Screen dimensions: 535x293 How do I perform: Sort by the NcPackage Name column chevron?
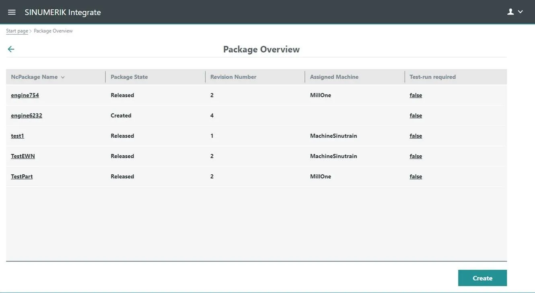[x=63, y=76]
